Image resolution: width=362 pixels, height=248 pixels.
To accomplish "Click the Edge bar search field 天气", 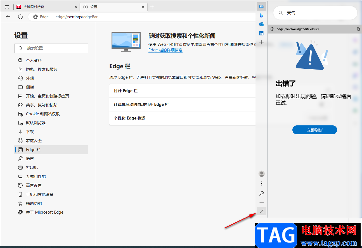I will [315, 13].
